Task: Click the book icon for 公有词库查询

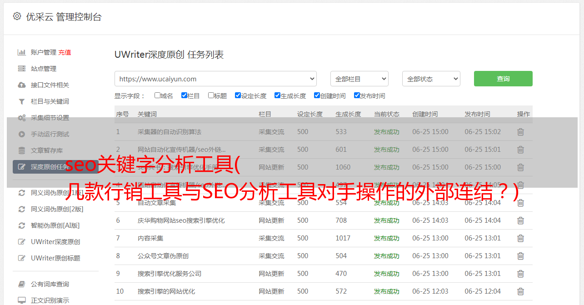Action: click(21, 284)
